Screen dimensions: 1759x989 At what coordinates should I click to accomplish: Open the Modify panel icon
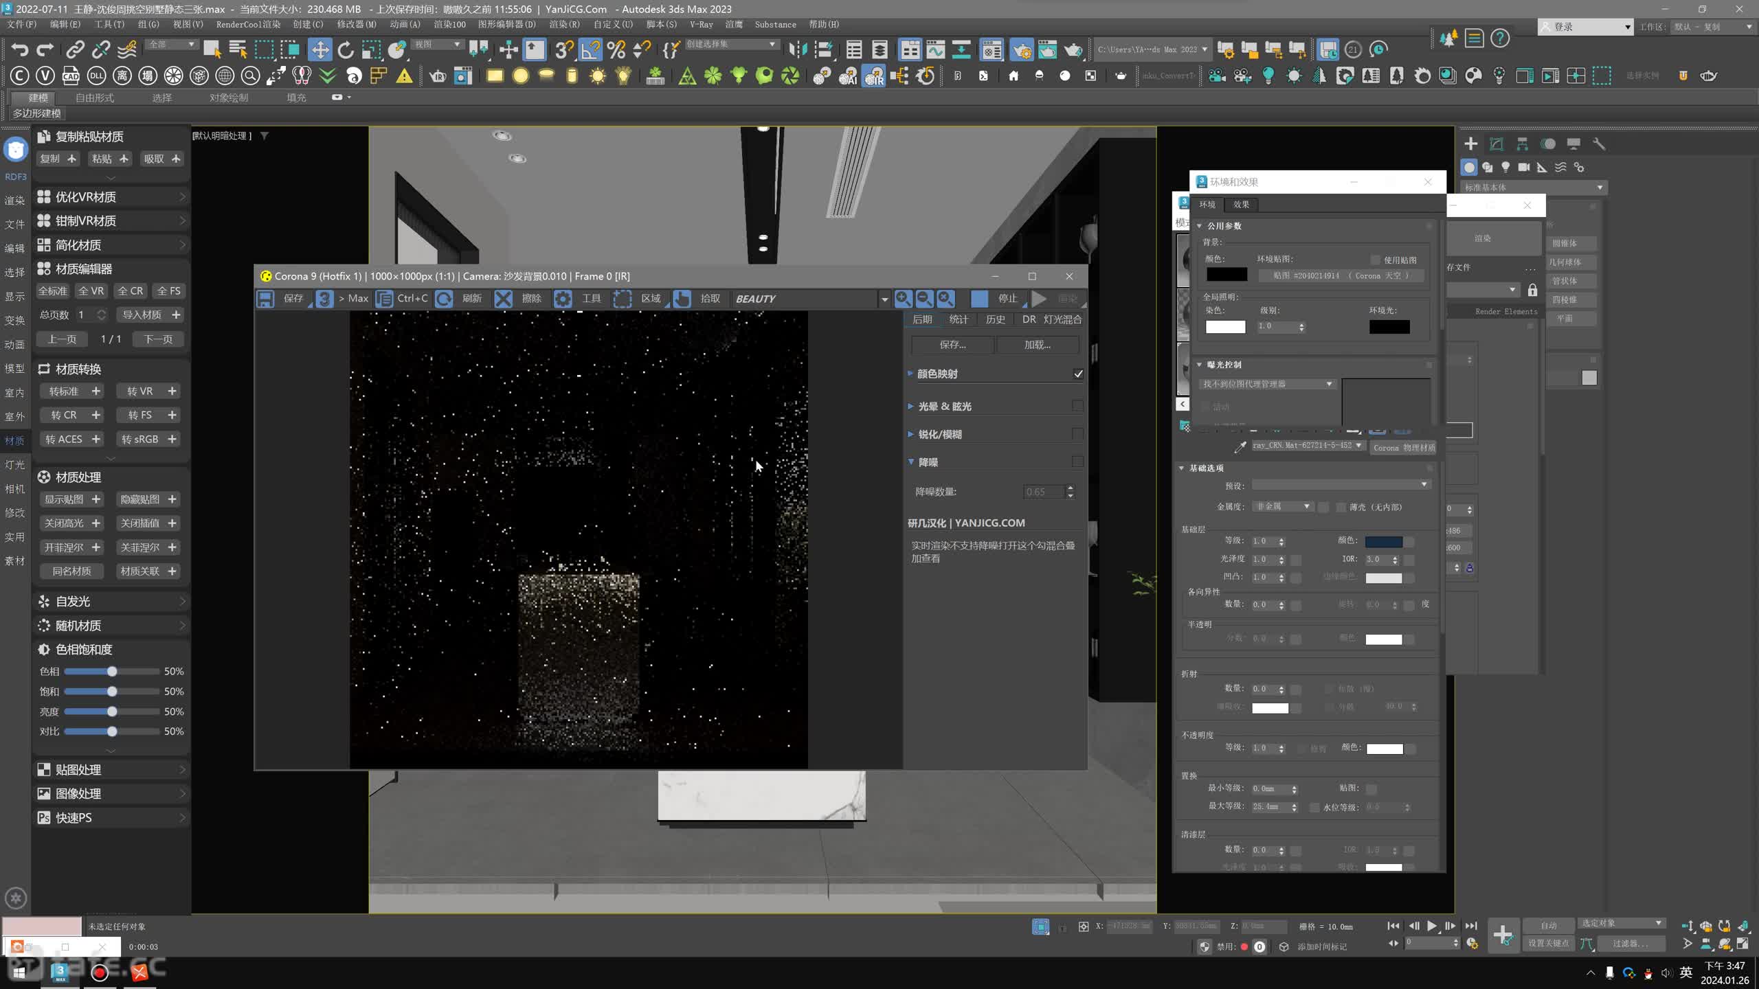click(1496, 144)
